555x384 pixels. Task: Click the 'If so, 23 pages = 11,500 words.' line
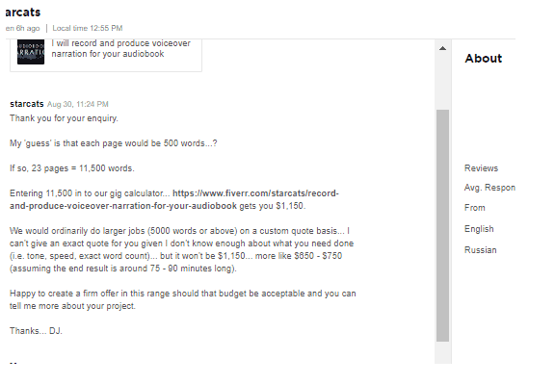coord(72,168)
